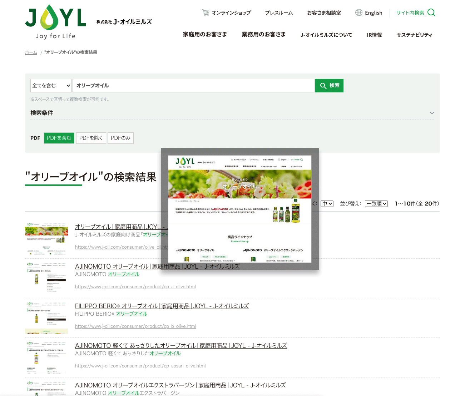465x396 pixels.
Task: Click the large page preview popup image
Action: tap(240, 209)
